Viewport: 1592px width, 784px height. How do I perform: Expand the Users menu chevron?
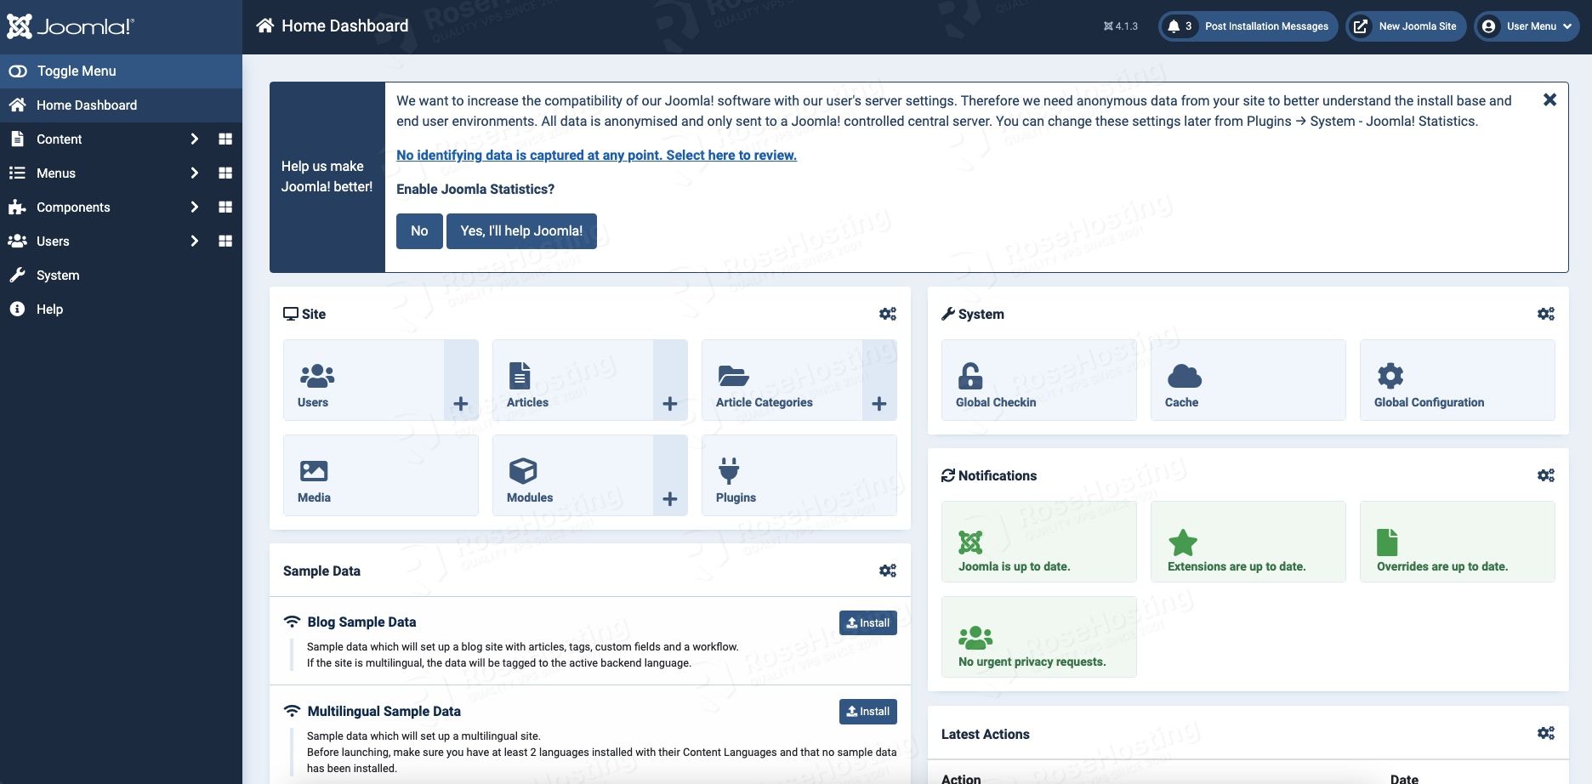pos(193,241)
